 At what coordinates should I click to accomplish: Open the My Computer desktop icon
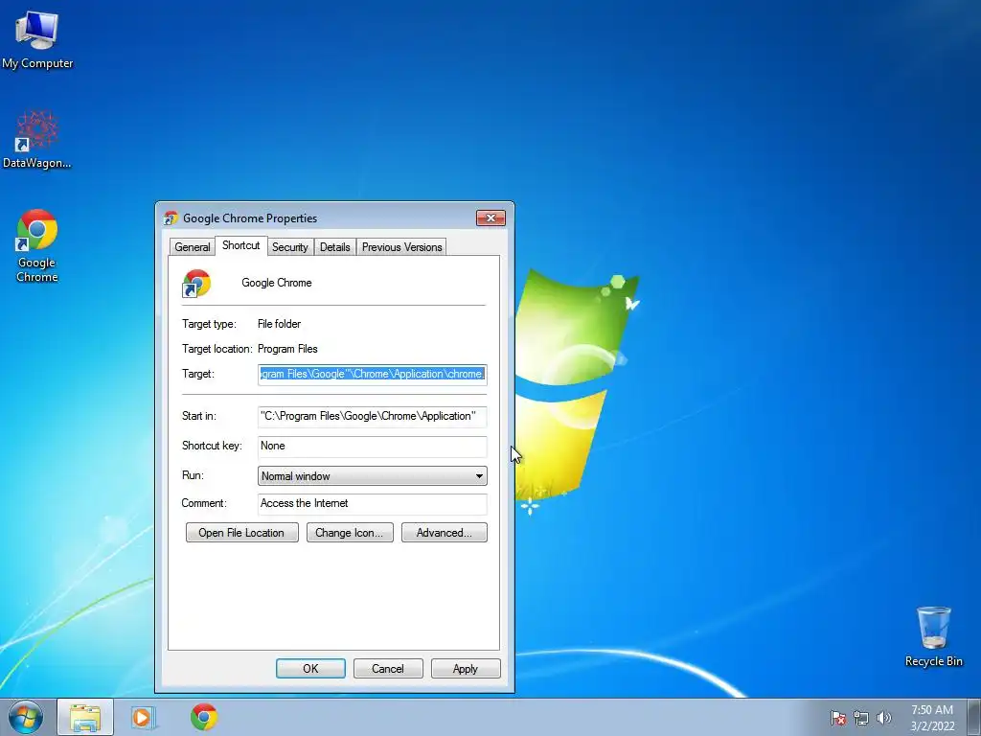37,39
